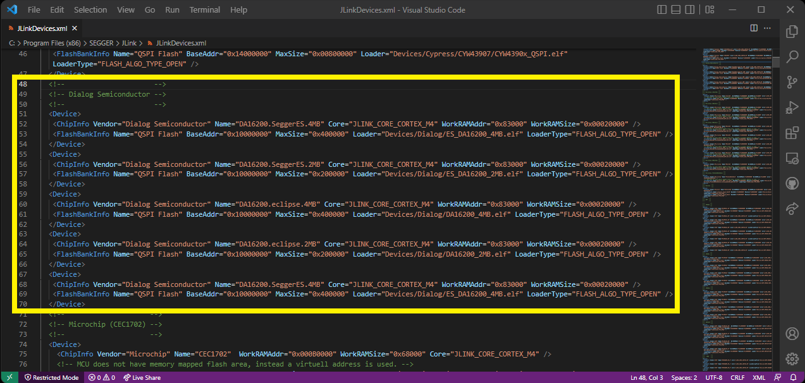
Task: Click 'DA16200.eclipse.4MB' on line 60
Action: 278,204
